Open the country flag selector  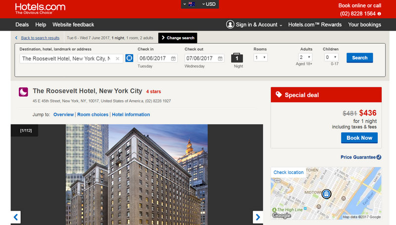[x=190, y=4]
